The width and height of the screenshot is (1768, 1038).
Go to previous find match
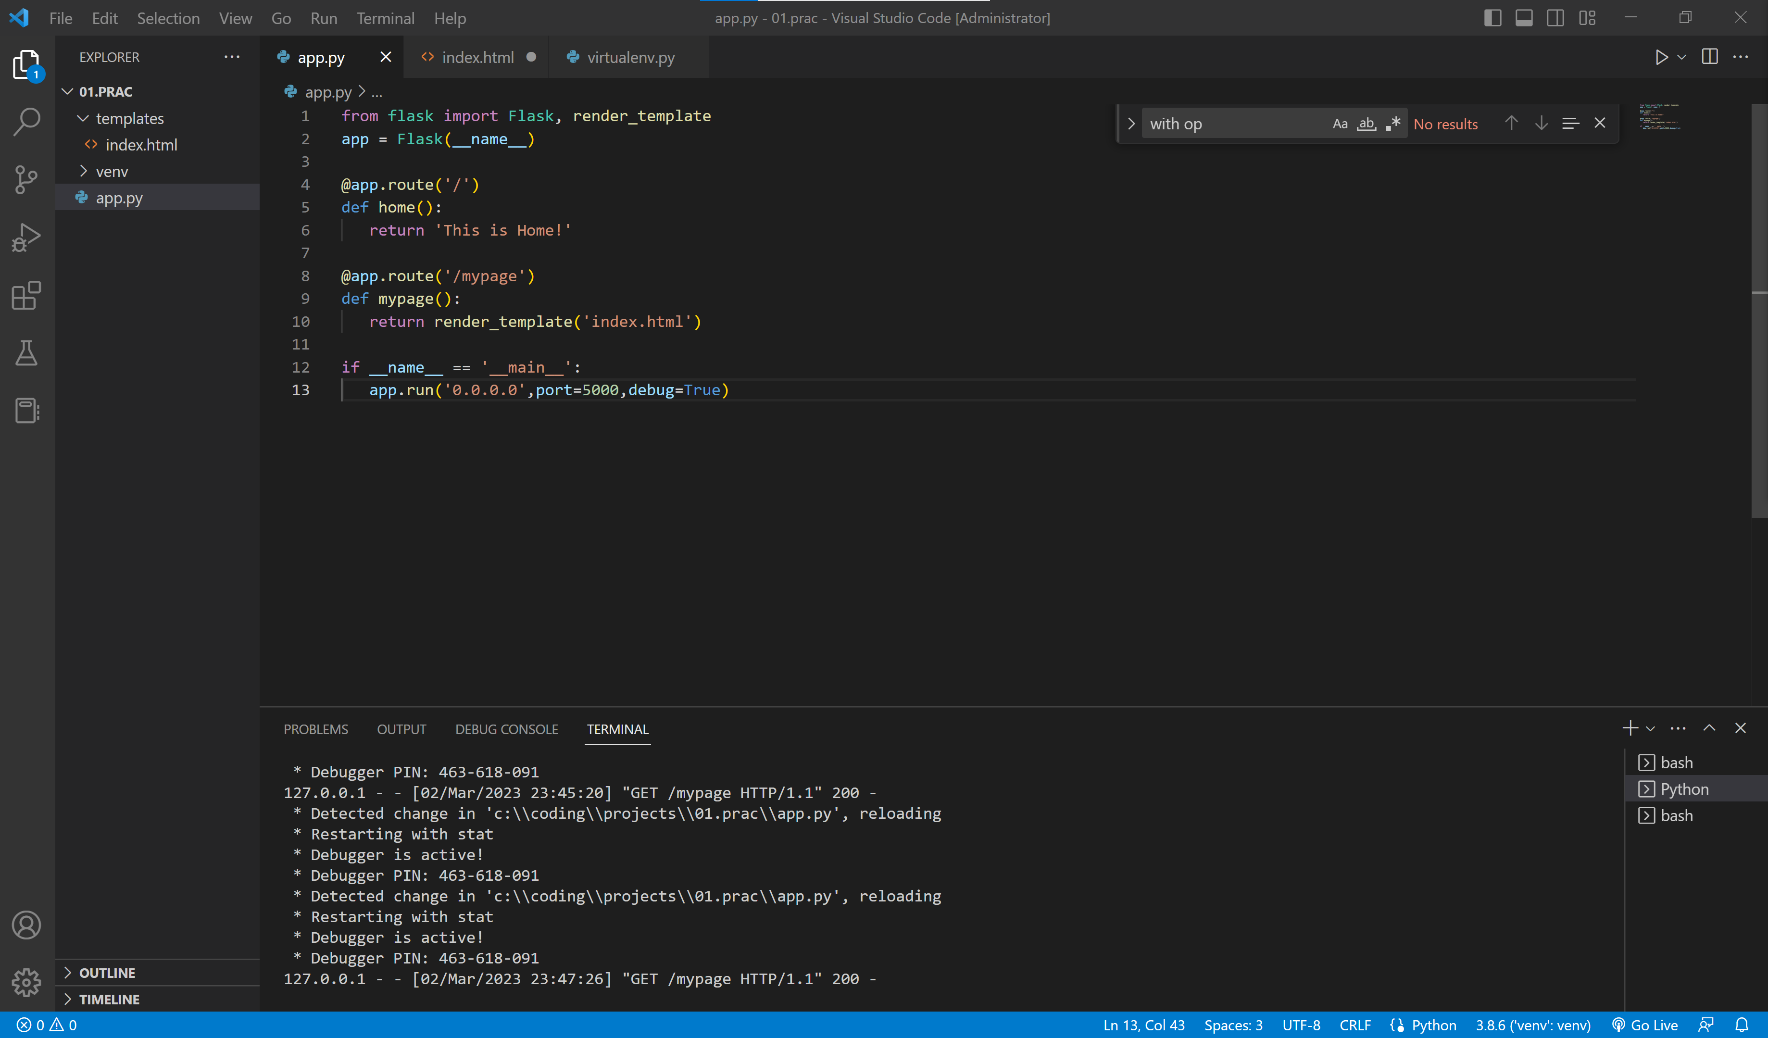[x=1511, y=124]
